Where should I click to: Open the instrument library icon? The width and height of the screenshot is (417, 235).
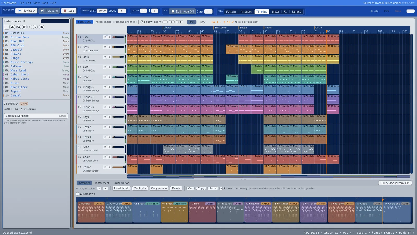(x=41, y=27)
